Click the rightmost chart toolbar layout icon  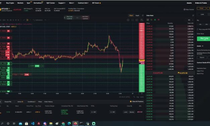click(142, 20)
